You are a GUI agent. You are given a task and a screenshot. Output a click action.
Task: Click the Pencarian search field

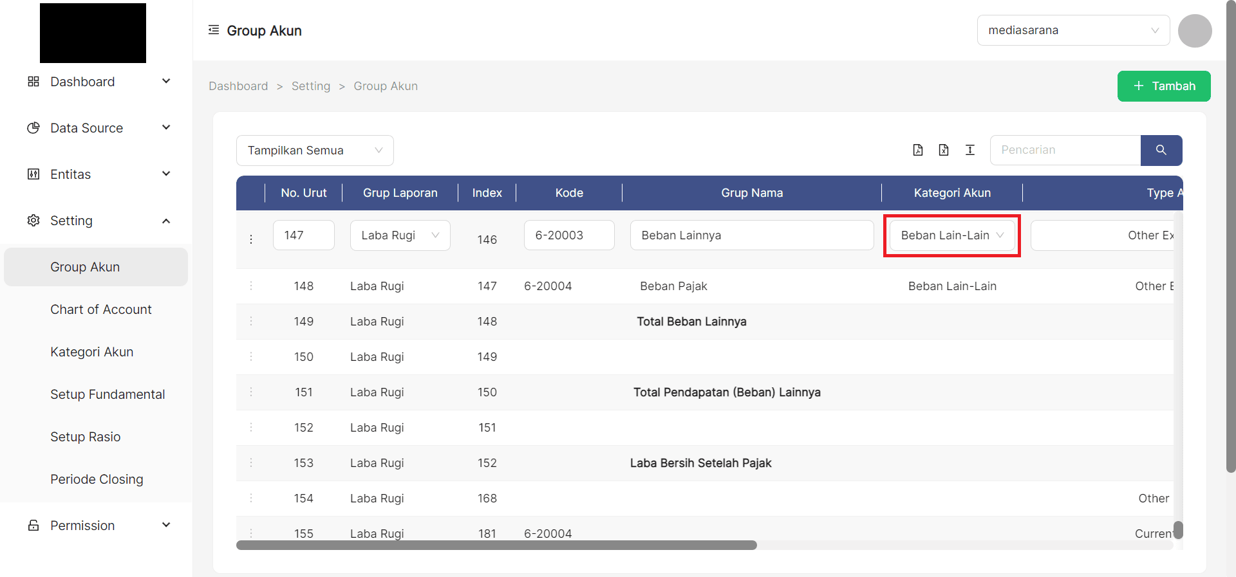click(x=1065, y=150)
